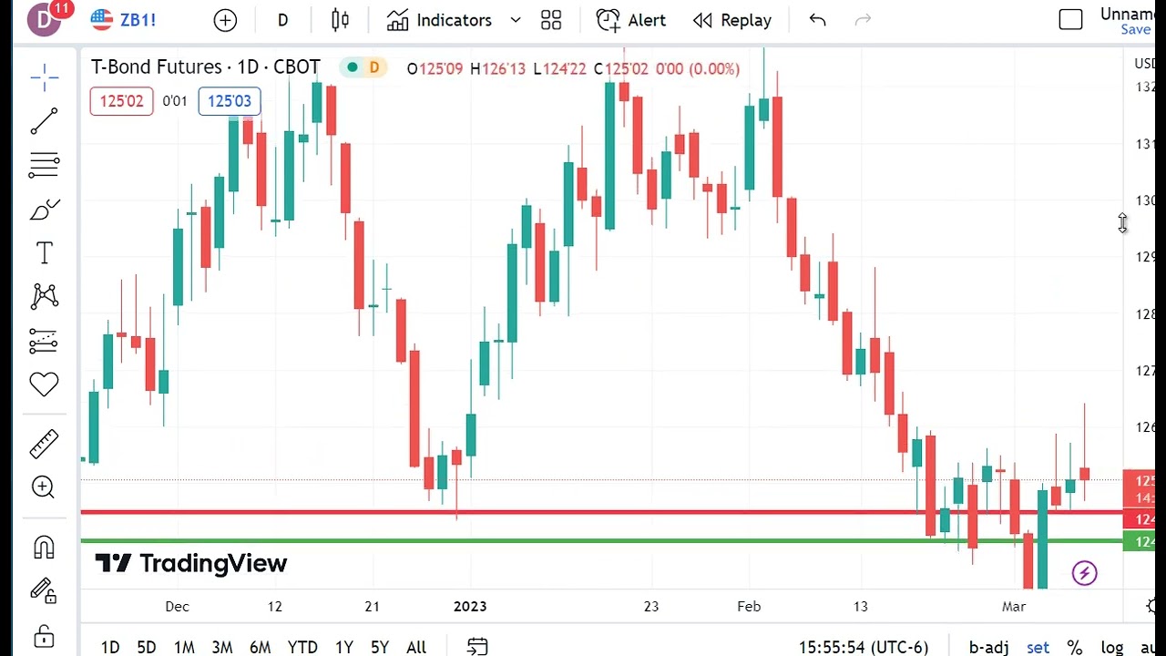Switch to the YTD range tab
This screenshot has height=656, width=1166.
pyautogui.click(x=302, y=647)
